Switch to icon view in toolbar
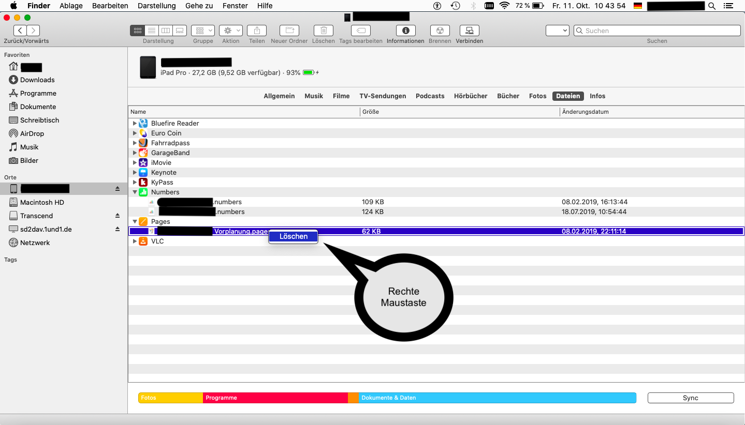This screenshot has width=745, height=425. 137,31
